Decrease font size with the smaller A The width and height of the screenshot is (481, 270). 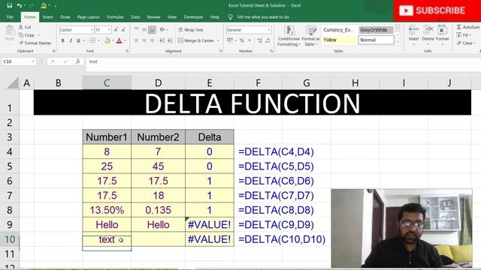pos(123,30)
